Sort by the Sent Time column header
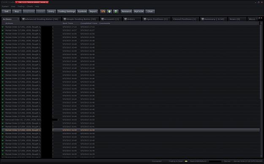Image resolution: width=264 pixels, height=164 pixels. pyautogui.click(x=68, y=23)
